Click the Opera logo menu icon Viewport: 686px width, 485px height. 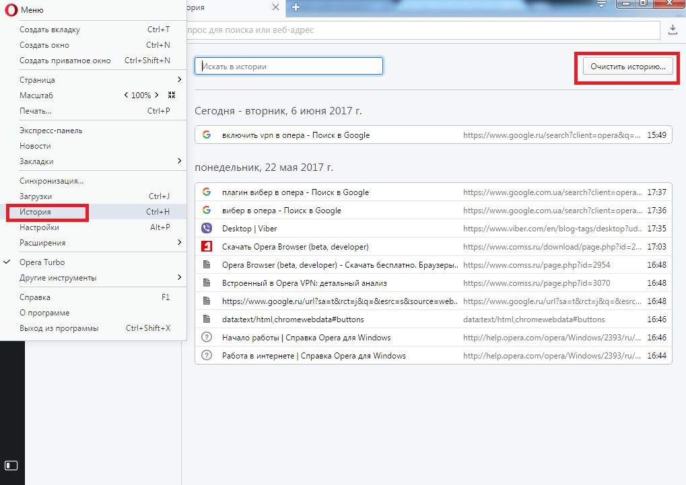click(x=11, y=9)
